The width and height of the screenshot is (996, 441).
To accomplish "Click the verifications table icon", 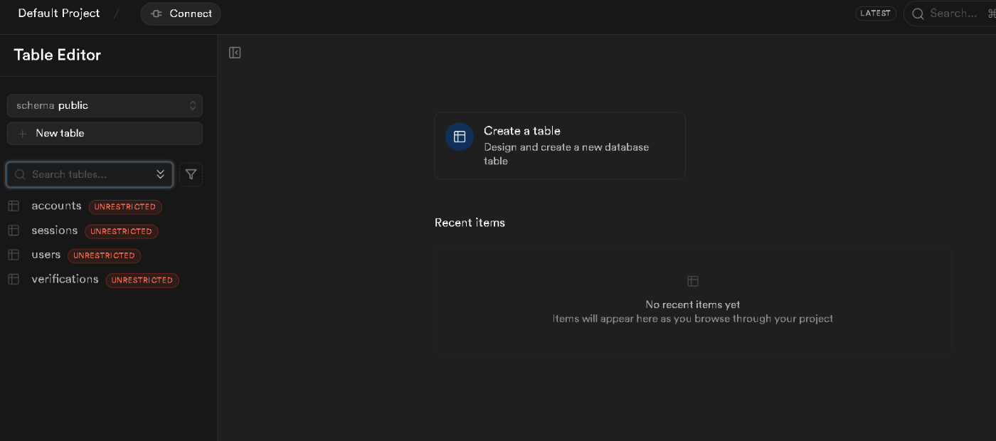I will coord(14,279).
